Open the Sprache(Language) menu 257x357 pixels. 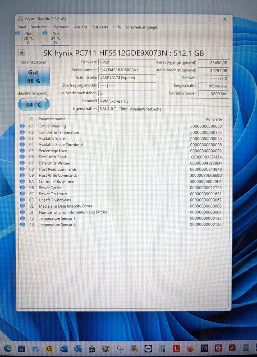(x=142, y=27)
